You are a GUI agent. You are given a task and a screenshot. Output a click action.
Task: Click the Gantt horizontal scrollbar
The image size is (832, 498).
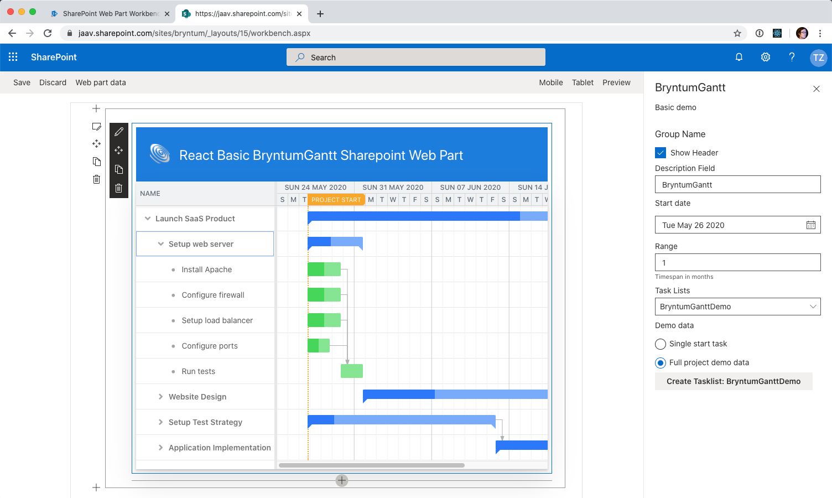[x=372, y=465]
